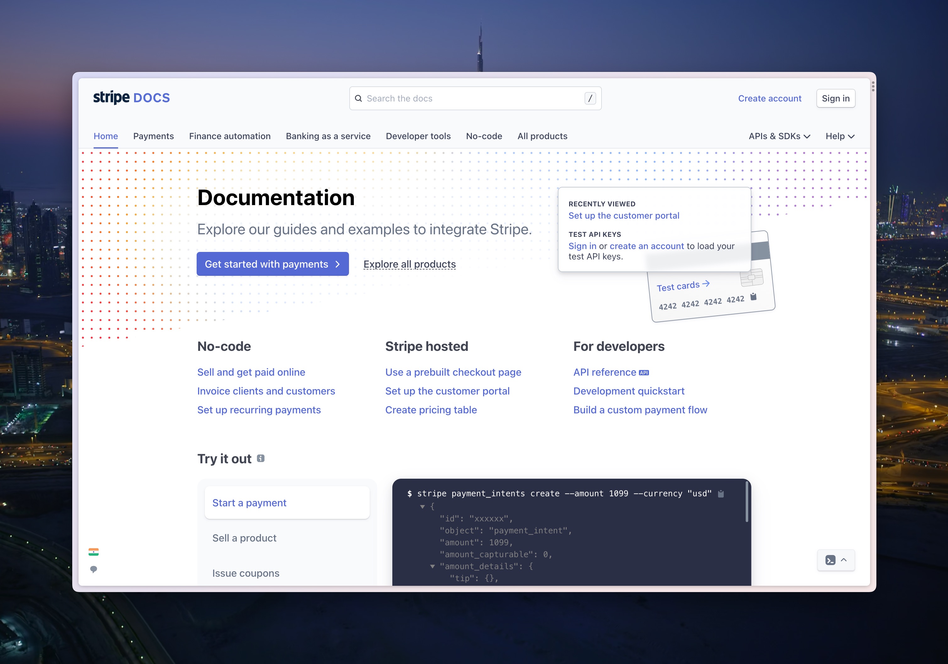Click the clipboard icon on the test card

[x=754, y=297]
